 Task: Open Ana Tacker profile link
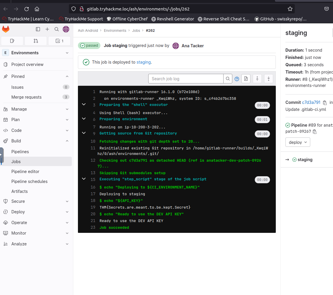193,46
